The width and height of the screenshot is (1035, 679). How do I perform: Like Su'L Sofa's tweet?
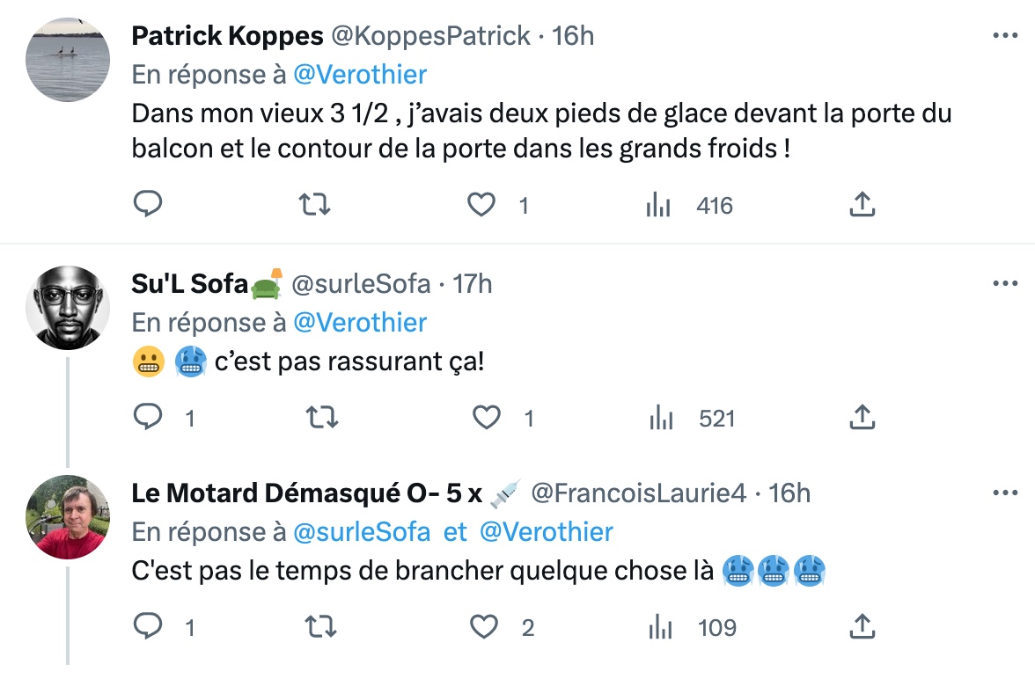[x=487, y=418]
